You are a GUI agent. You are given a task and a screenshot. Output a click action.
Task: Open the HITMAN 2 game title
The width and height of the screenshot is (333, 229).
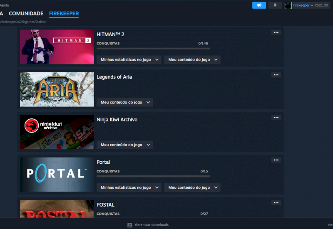point(110,34)
